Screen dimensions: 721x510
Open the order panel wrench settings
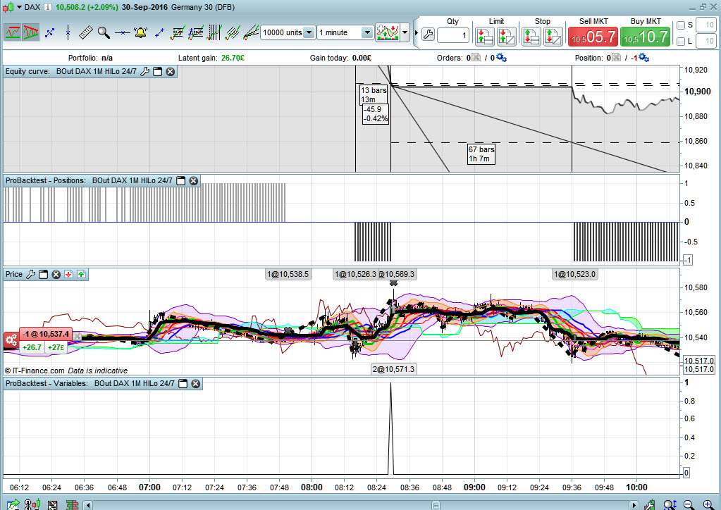coord(428,35)
